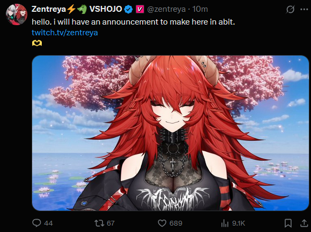Click the blue verified checkmark badge
The height and width of the screenshot is (232, 311).
[128, 9]
